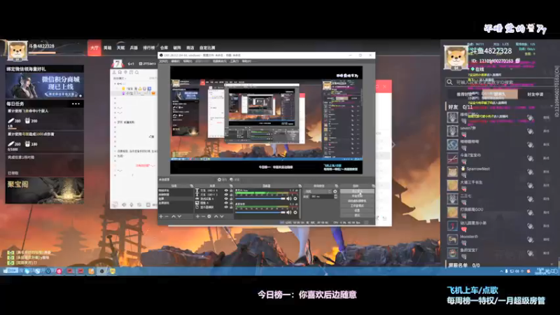Toggle visibility eye of image source
The width and height of the screenshot is (560, 315).
225,203
